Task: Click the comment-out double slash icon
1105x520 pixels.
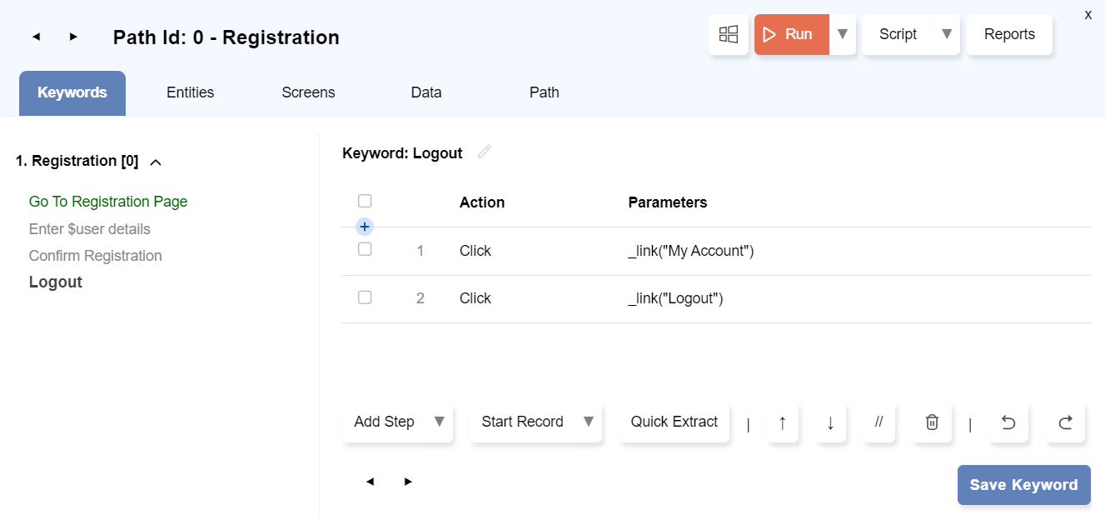Action: 879,422
